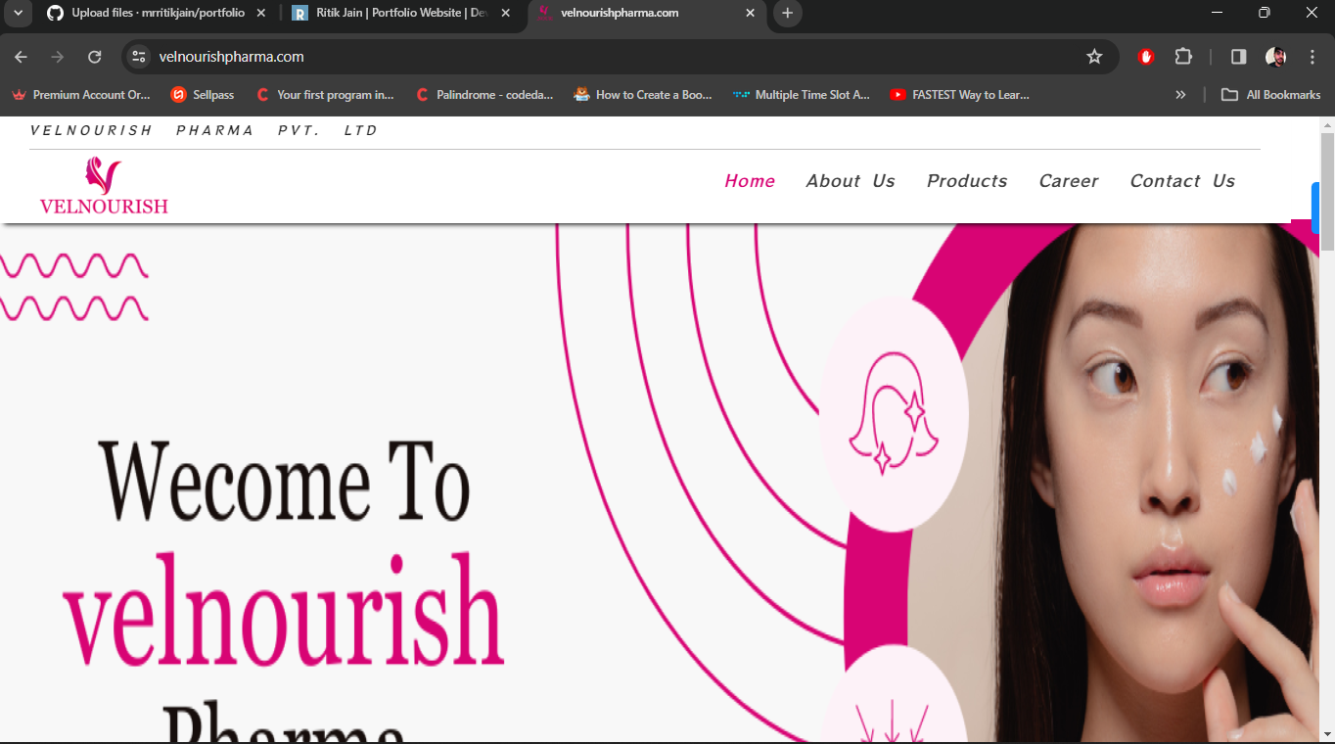The width and height of the screenshot is (1335, 744).
Task: Open the Extensions puzzle-piece menu
Action: coord(1183,57)
